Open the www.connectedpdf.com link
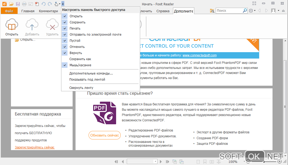Image resolution: width=288 pixels, height=165 pixels. (199, 55)
